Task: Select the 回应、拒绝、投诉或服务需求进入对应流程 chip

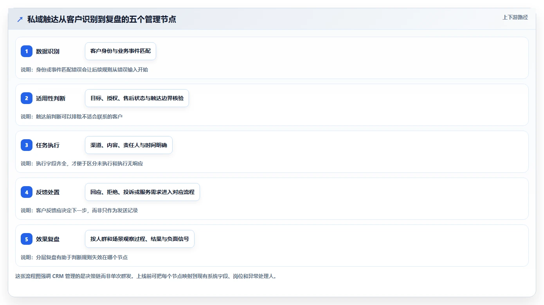Action: point(142,192)
